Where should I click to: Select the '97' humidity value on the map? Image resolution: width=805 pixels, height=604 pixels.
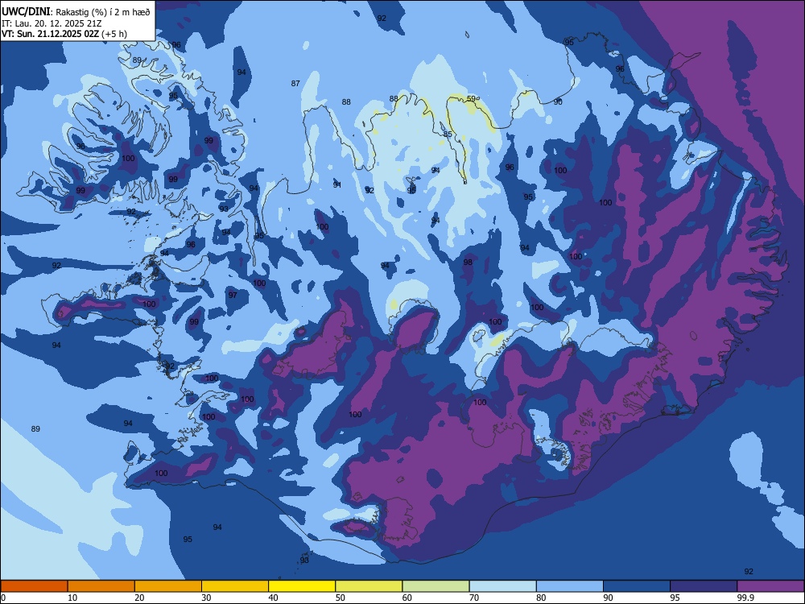coord(233,295)
